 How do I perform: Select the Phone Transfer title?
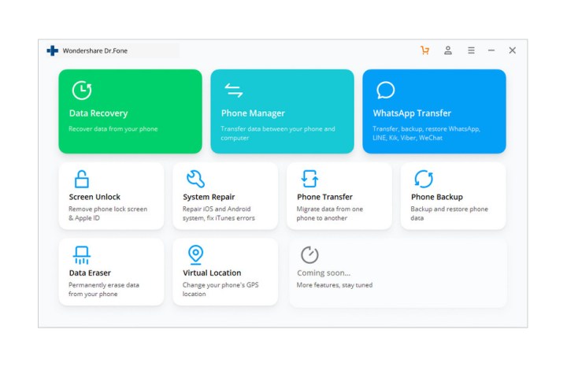click(x=324, y=197)
